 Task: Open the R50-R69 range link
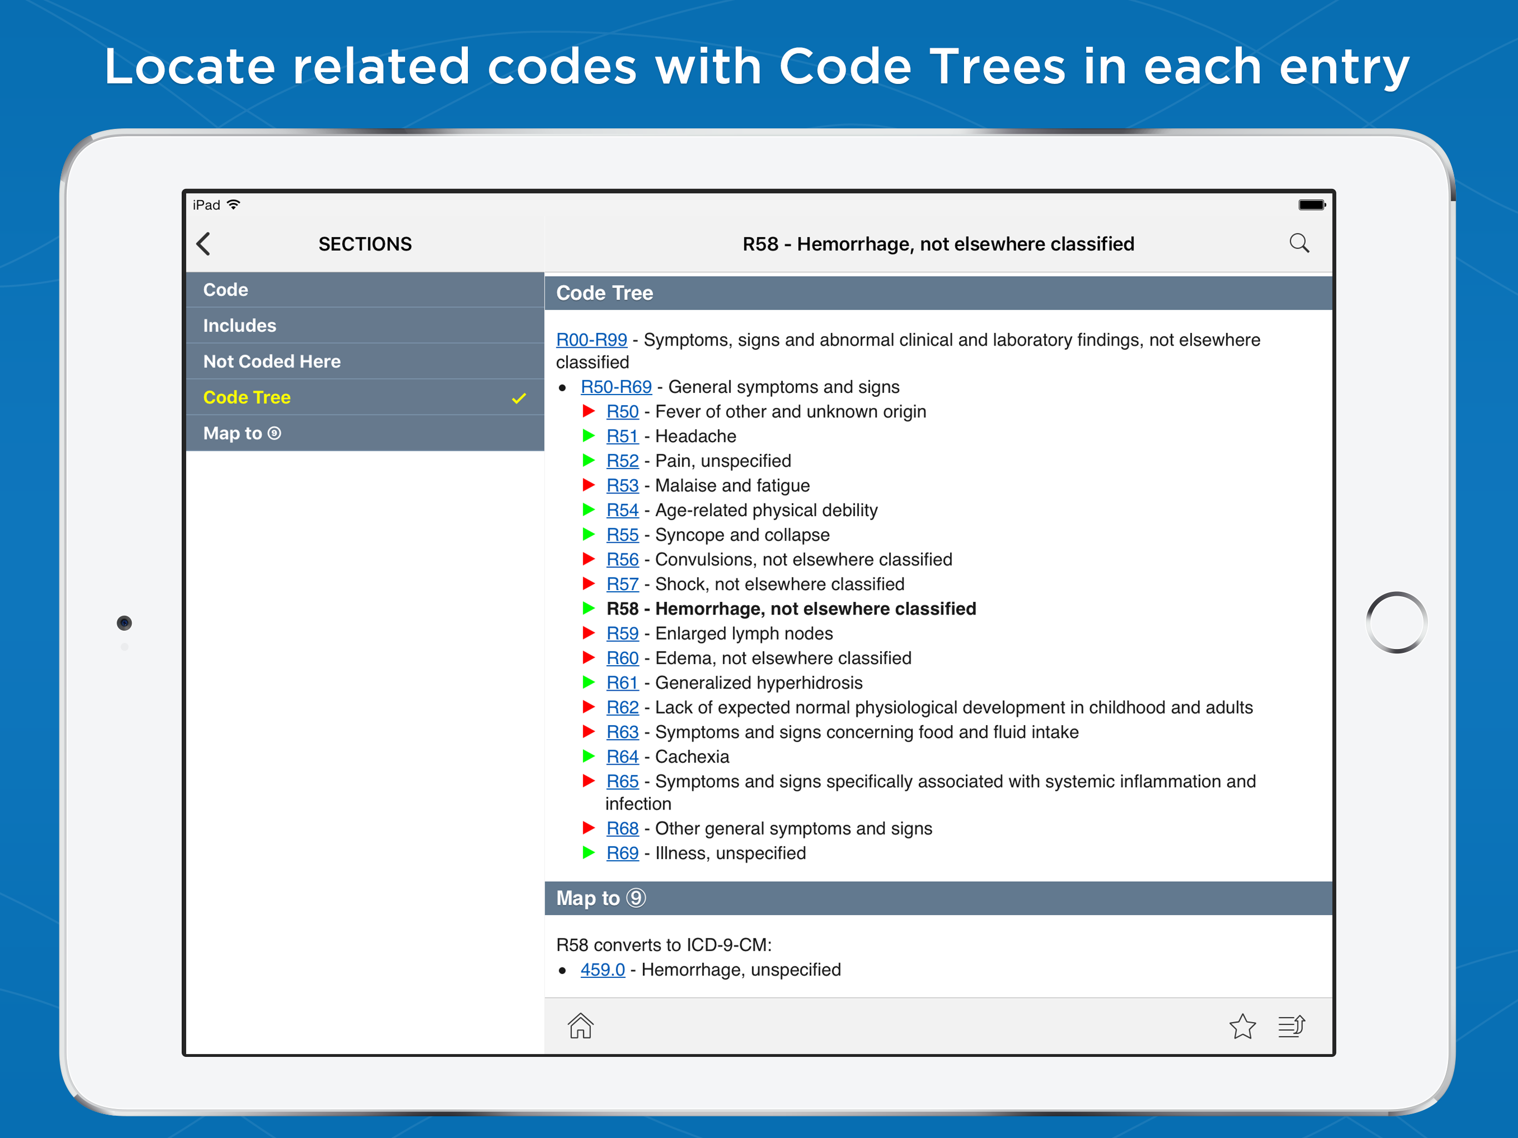[x=616, y=387]
